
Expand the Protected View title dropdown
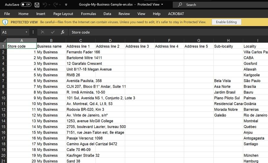click(x=162, y=4)
